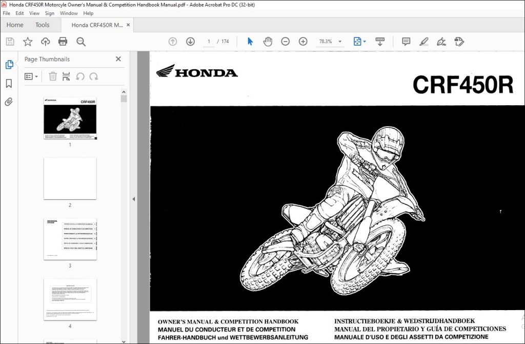Open the Sign menu

50,13
